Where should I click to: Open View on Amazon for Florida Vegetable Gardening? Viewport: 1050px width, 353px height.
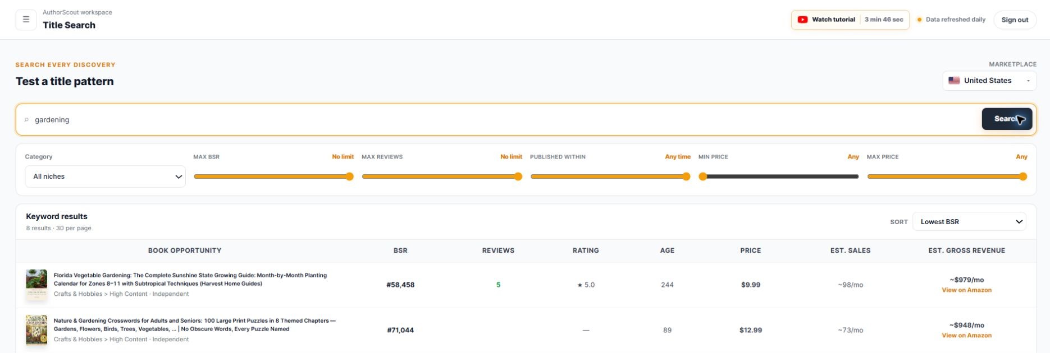[x=966, y=290]
